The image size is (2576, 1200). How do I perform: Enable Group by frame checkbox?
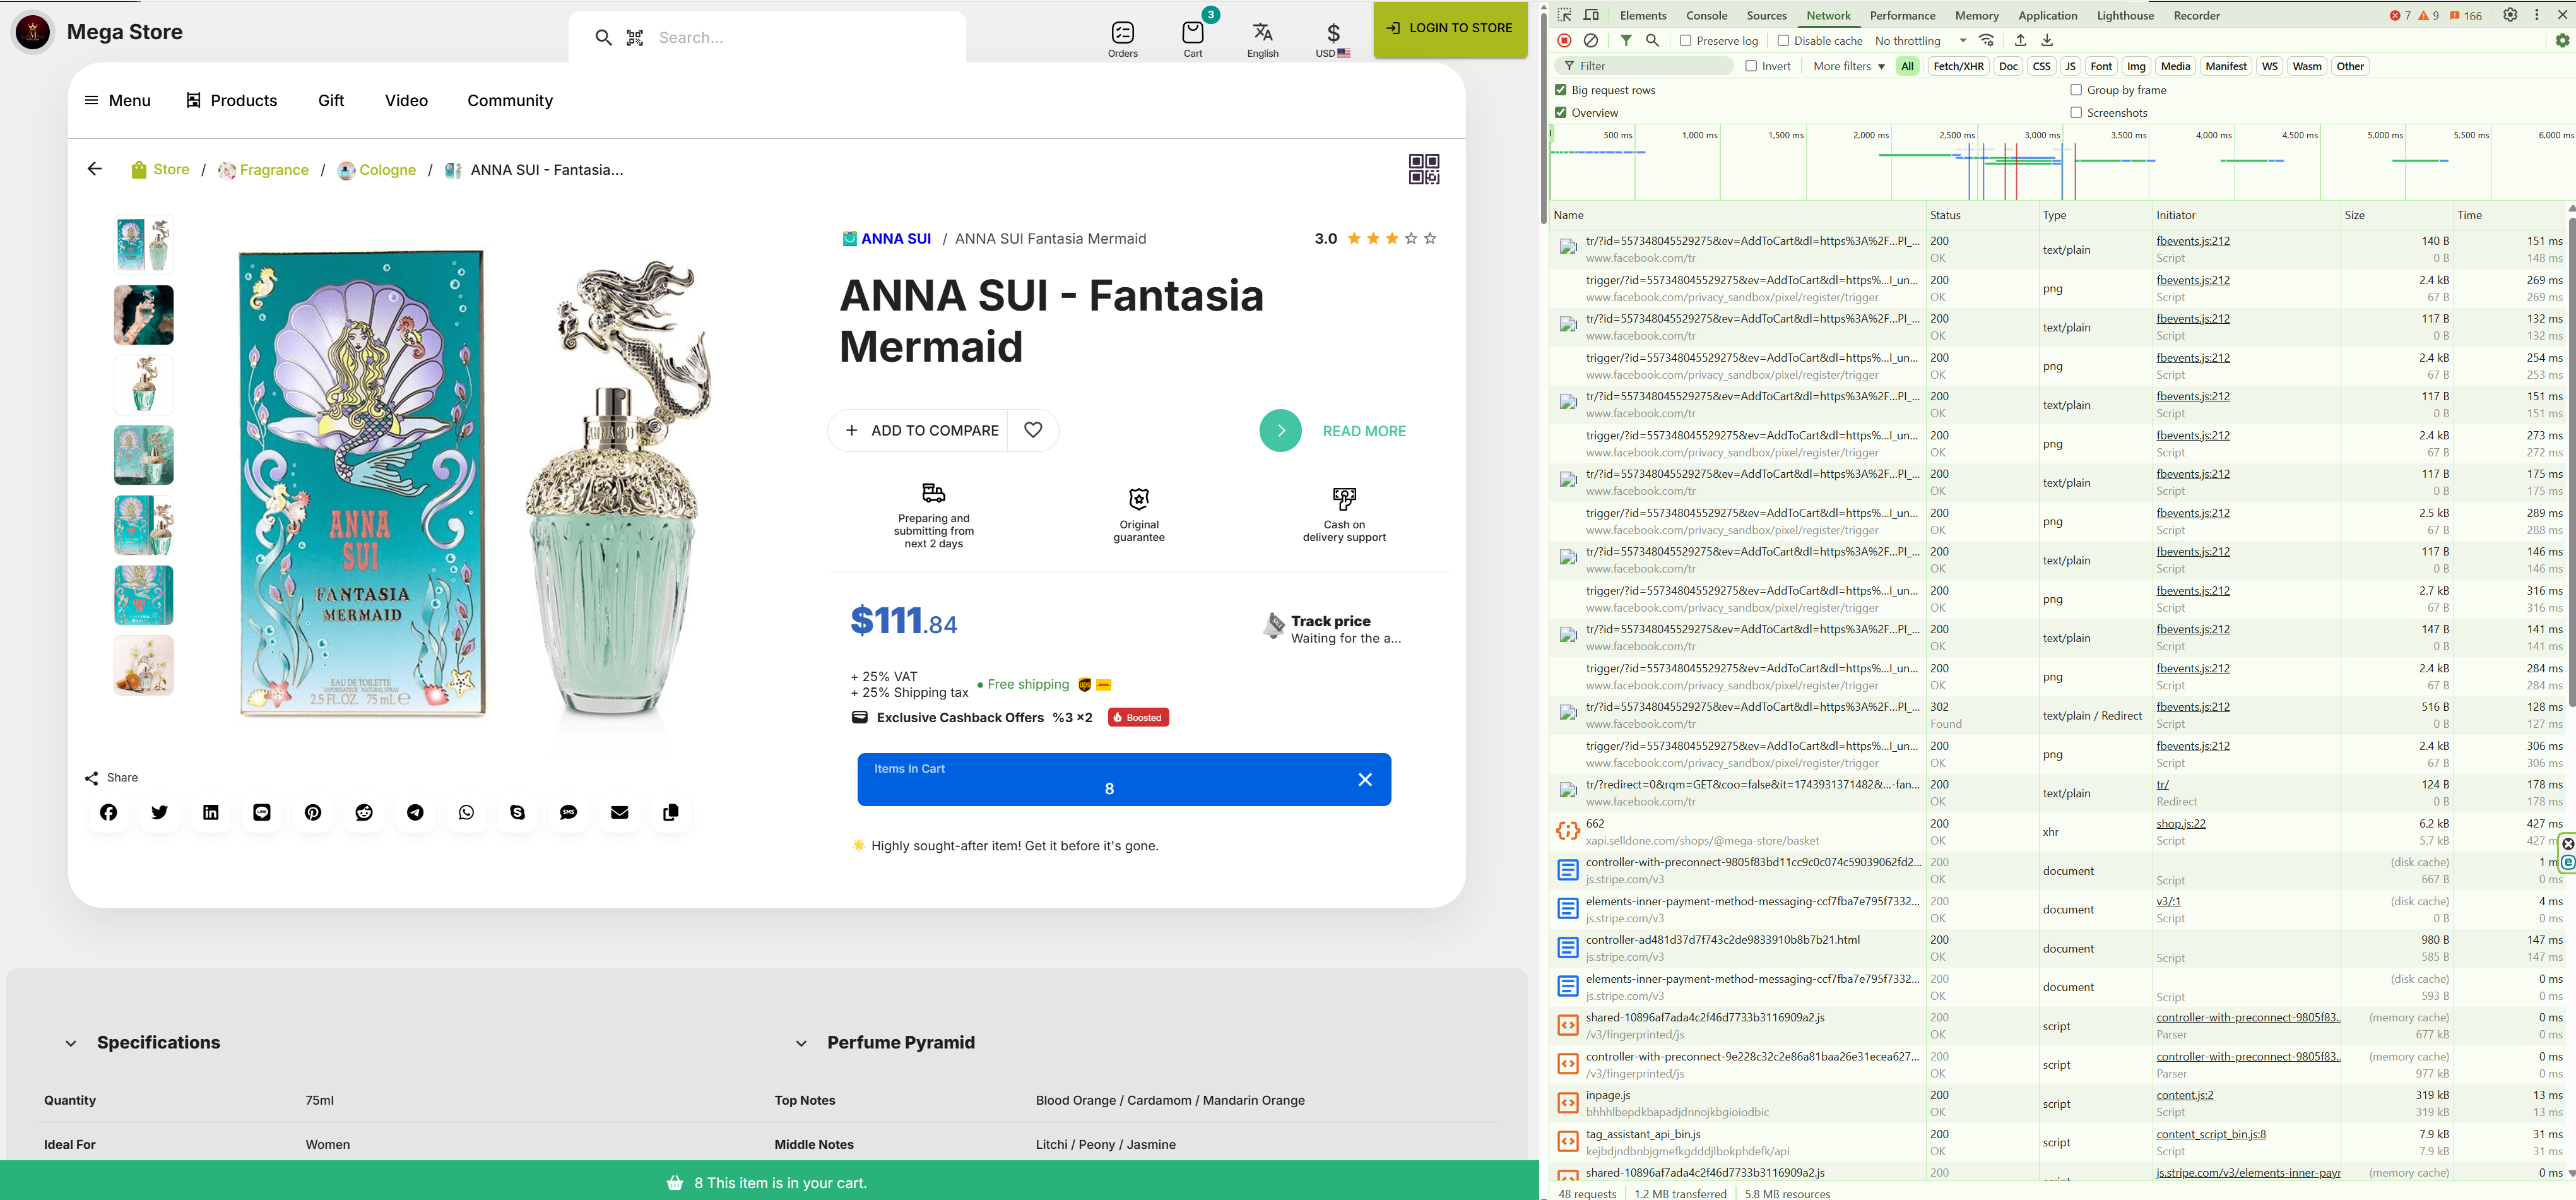click(2075, 90)
